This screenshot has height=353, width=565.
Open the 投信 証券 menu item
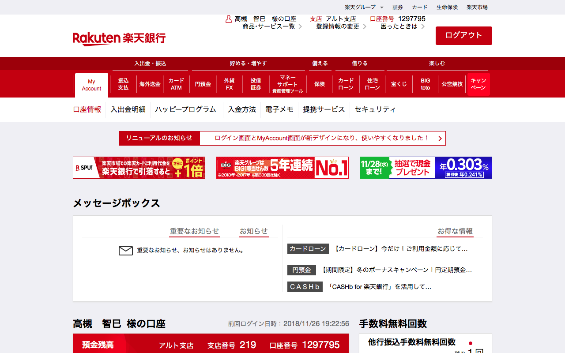[256, 84]
